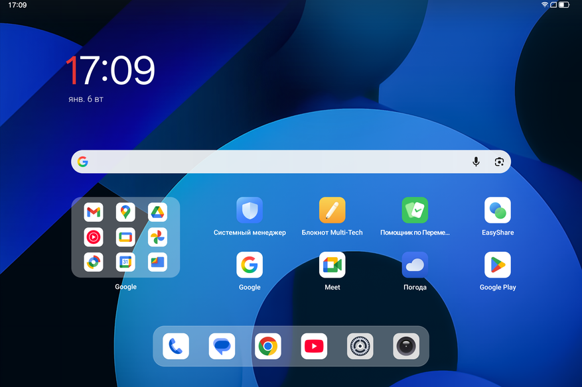Launch YouTube from the dock
Viewport: 582px width, 387px height.
(314, 346)
